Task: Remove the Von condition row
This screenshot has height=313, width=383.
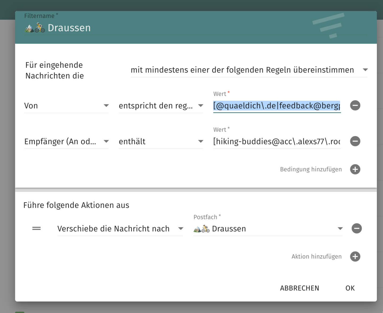Action: coord(355,105)
